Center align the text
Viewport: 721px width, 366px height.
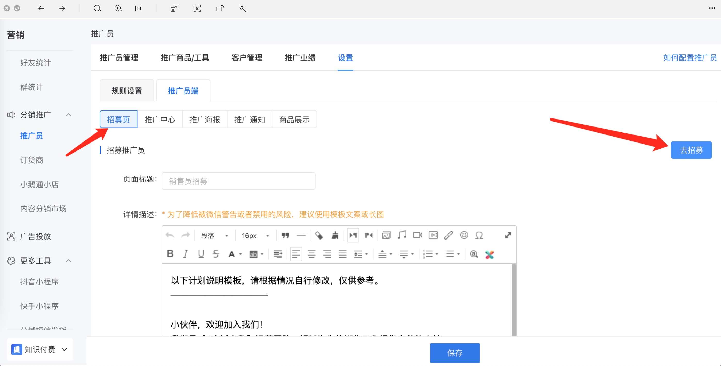pyautogui.click(x=311, y=254)
